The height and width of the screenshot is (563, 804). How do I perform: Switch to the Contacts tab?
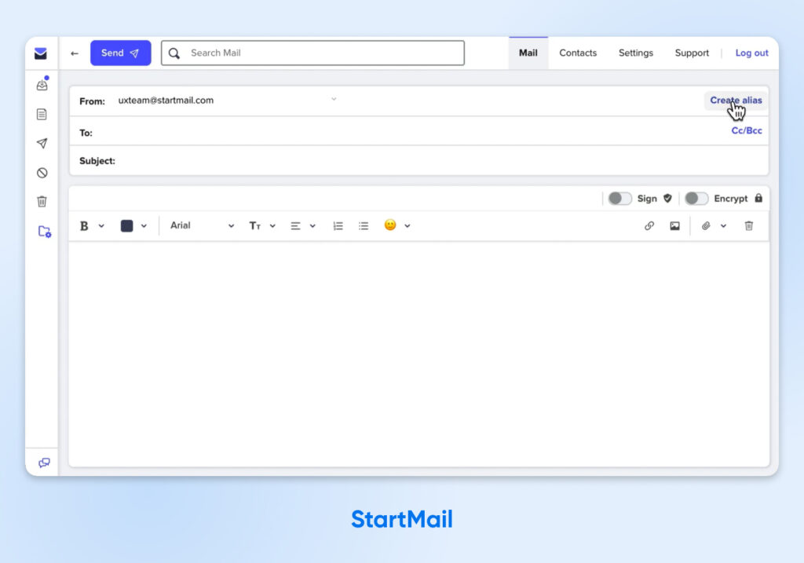point(578,53)
